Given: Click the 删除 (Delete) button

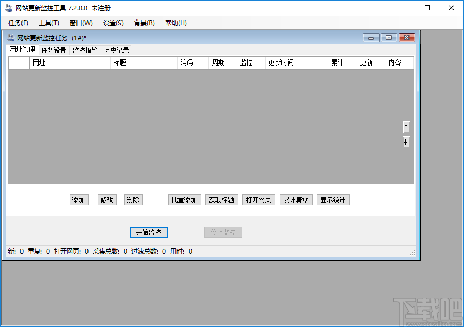Looking at the screenshot, I should coord(133,200).
